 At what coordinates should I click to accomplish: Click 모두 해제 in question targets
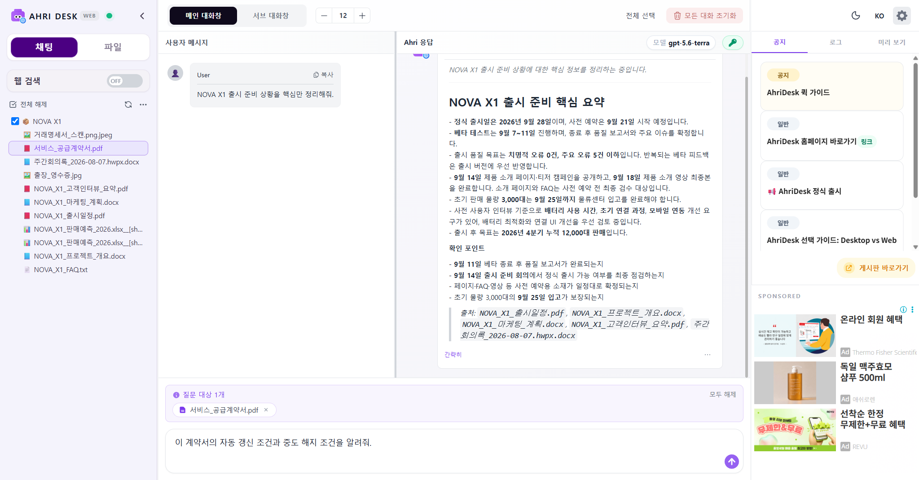(x=722, y=394)
